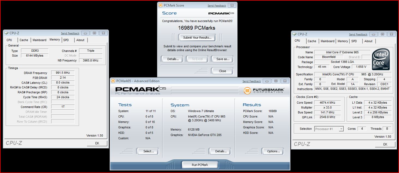Click the Level 3 cache value 8 MBytes
Image resolution: width=399 pixels, height=173 pixels.
[377, 117]
